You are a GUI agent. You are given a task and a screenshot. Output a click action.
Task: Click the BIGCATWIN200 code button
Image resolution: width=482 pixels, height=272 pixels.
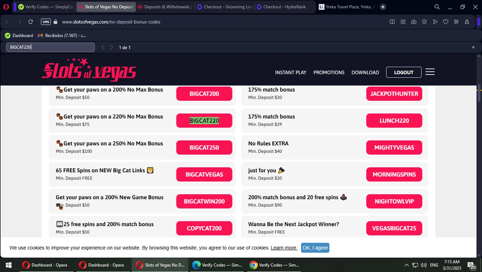point(204,202)
